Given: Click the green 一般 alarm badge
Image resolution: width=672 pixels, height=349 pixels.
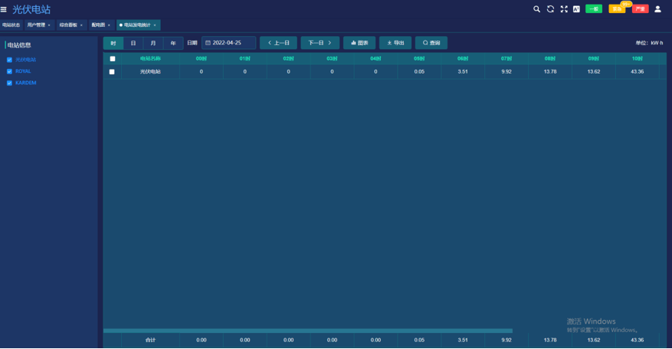Looking at the screenshot, I should coord(594,9).
